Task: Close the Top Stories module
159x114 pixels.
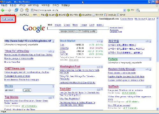Action: pyautogui.click(x=53, y=98)
